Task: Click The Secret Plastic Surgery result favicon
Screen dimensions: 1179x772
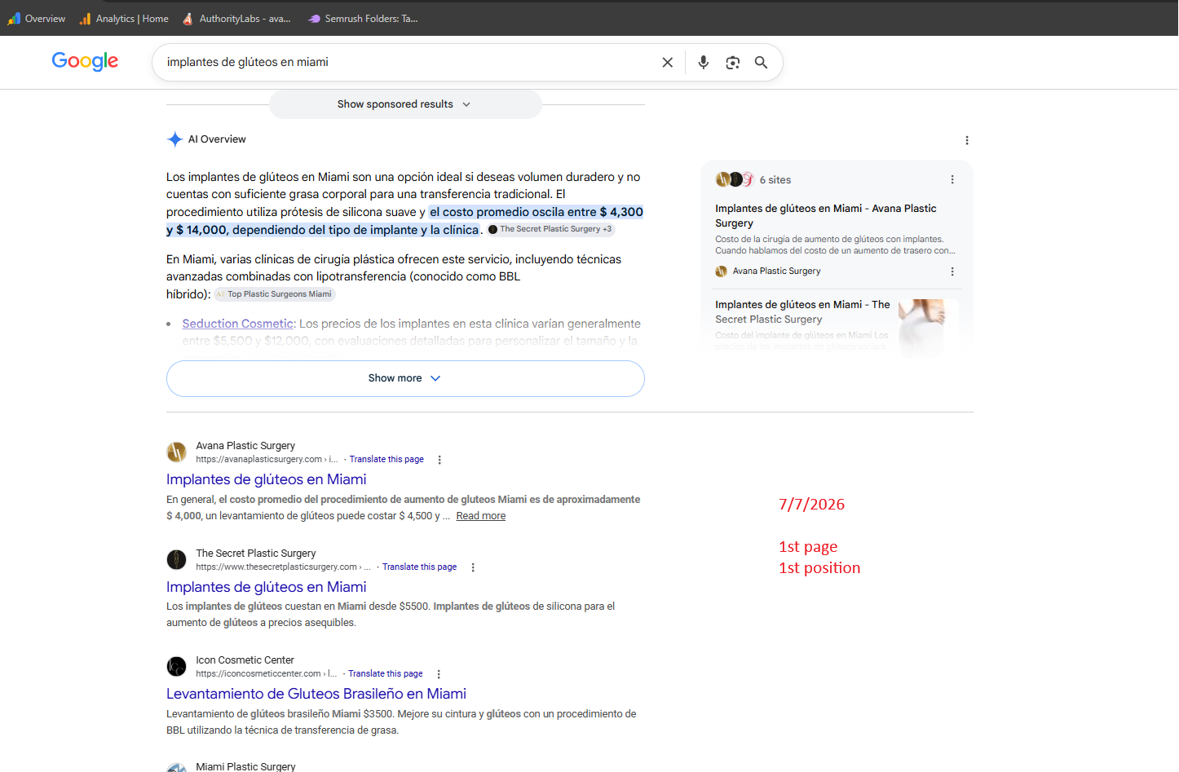Action: click(176, 559)
